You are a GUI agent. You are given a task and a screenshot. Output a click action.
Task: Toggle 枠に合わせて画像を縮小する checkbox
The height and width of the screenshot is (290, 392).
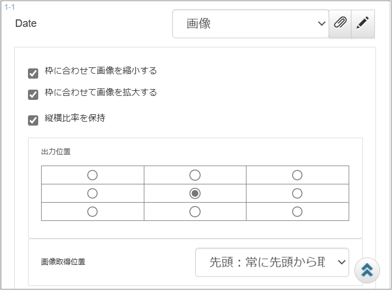(33, 73)
